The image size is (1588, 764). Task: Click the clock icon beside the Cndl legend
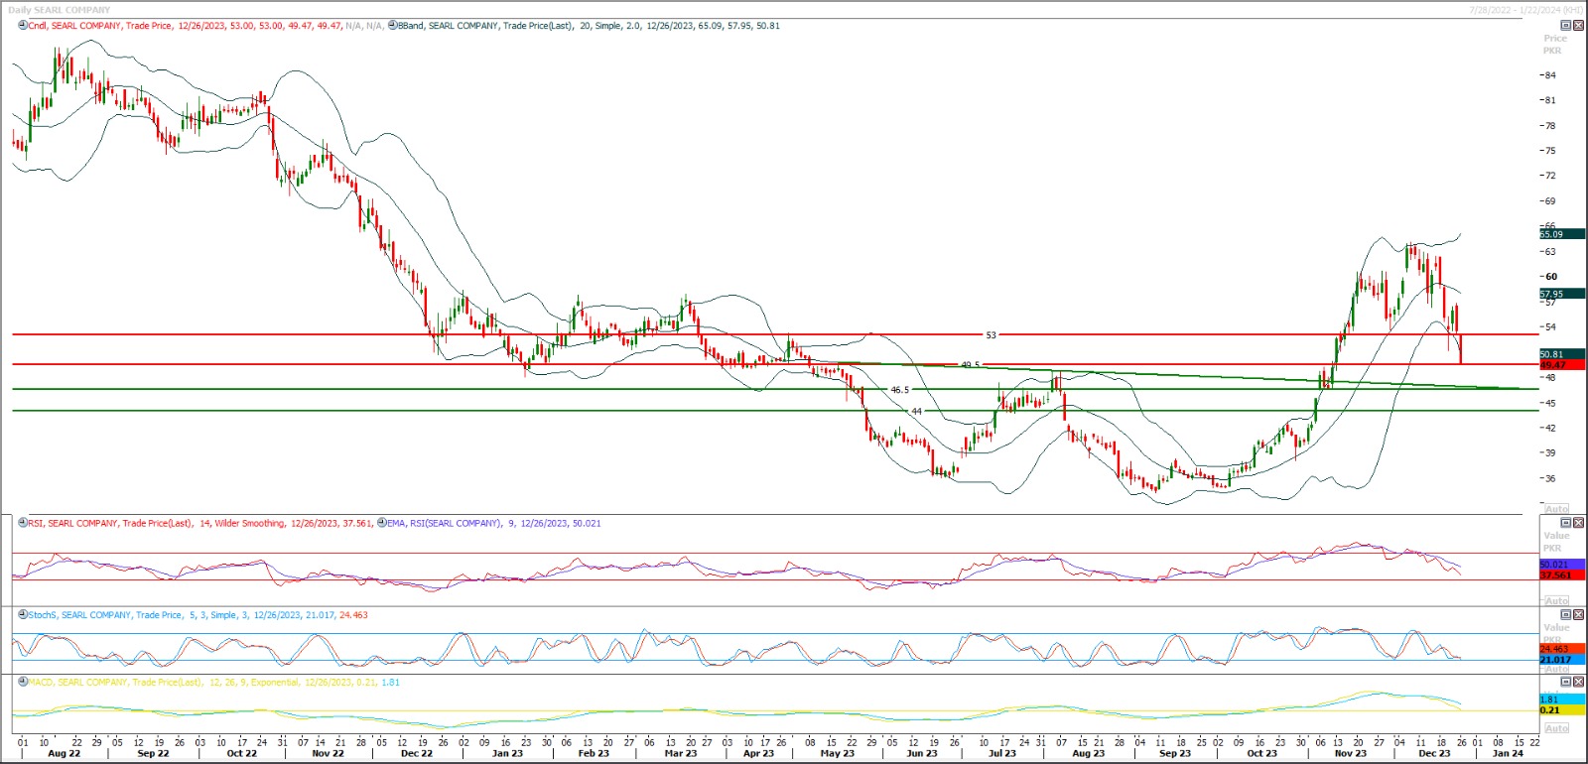point(23,26)
